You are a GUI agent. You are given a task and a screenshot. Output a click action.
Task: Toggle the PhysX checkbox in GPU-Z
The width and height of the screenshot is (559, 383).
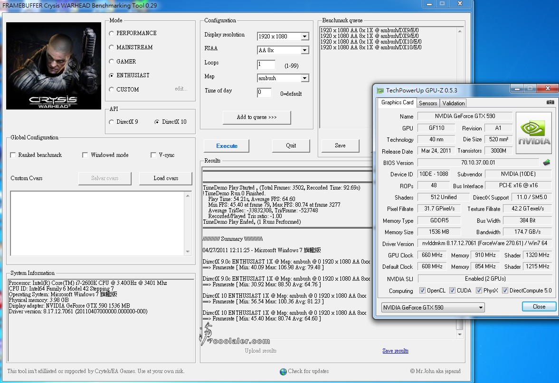(479, 291)
